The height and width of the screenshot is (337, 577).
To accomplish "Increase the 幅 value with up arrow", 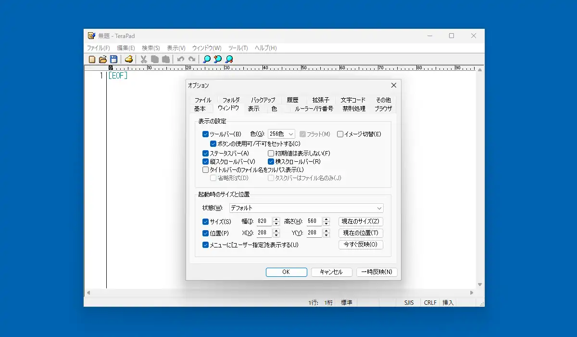I will (276, 220).
